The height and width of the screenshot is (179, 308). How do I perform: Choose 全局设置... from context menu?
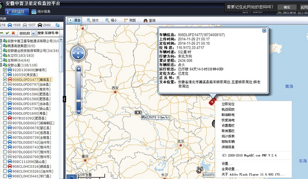[x=230, y=169]
